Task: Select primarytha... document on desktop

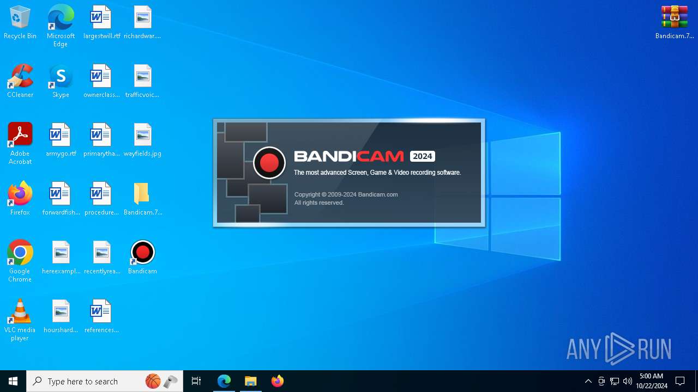Action: pyautogui.click(x=101, y=140)
